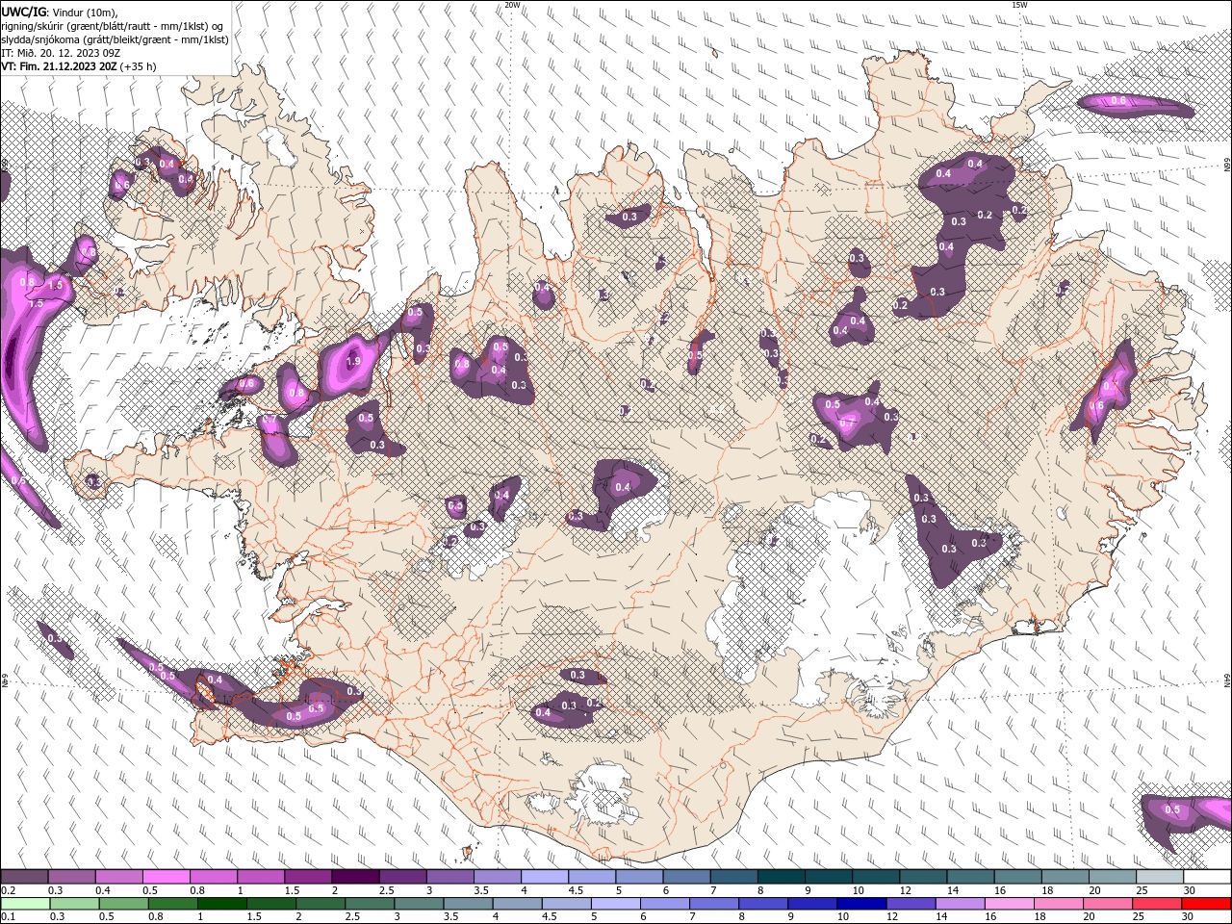Select the pink 18 swatch in lower legend
Screen dimensions: 1232x924
tap(1060, 903)
